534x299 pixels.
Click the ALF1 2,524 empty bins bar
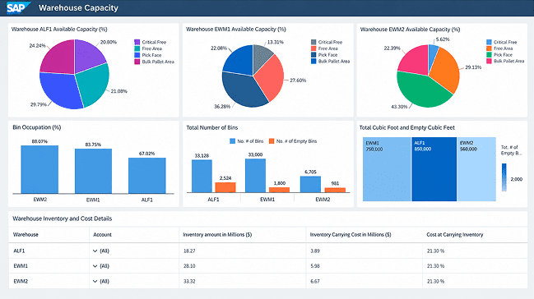(x=225, y=187)
